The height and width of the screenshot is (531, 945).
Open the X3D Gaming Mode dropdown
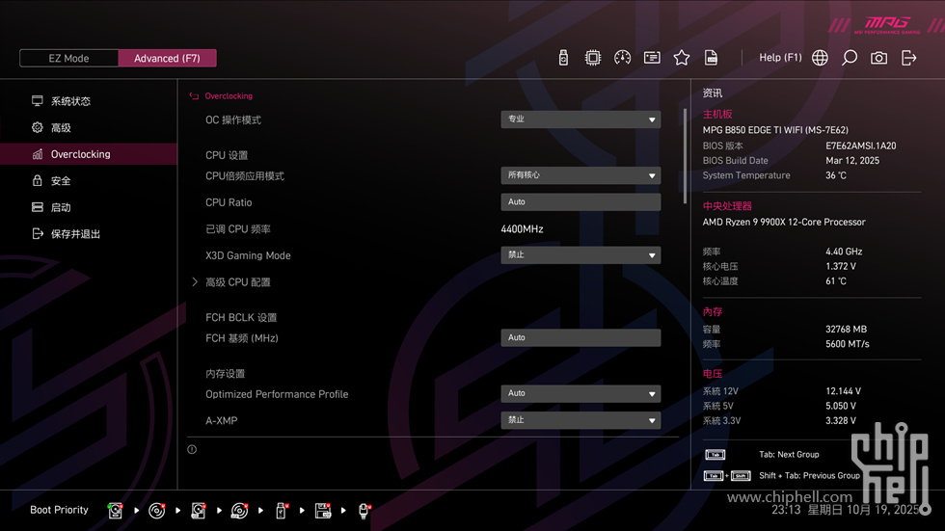coord(580,255)
